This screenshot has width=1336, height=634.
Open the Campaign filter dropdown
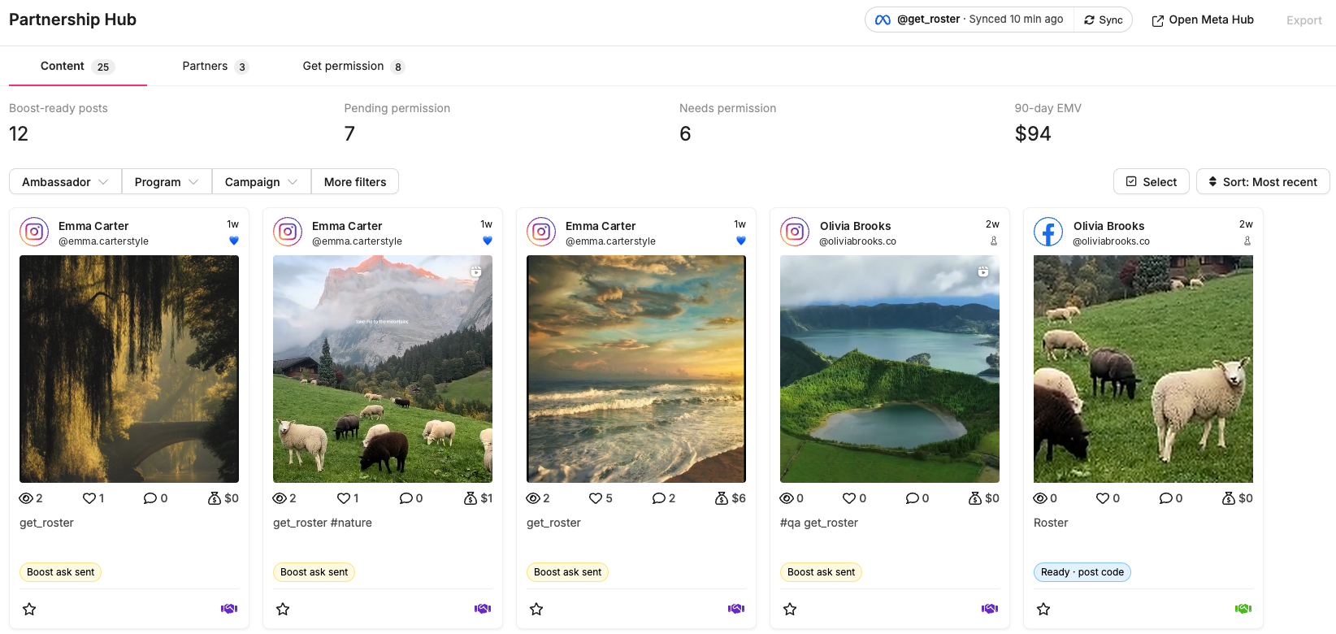(x=262, y=182)
